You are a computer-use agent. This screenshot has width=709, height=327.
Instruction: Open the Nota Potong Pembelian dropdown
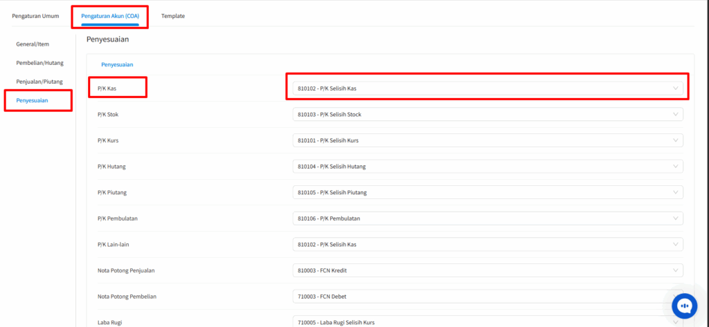tap(488, 297)
